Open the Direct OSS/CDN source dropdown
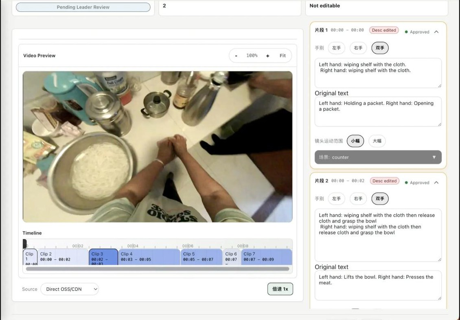This screenshot has width=460, height=320. [70, 289]
